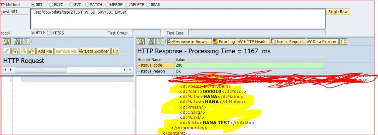Choose the HTTP protocol option
Screen dimensions: 378x135
click(x=33, y=33)
